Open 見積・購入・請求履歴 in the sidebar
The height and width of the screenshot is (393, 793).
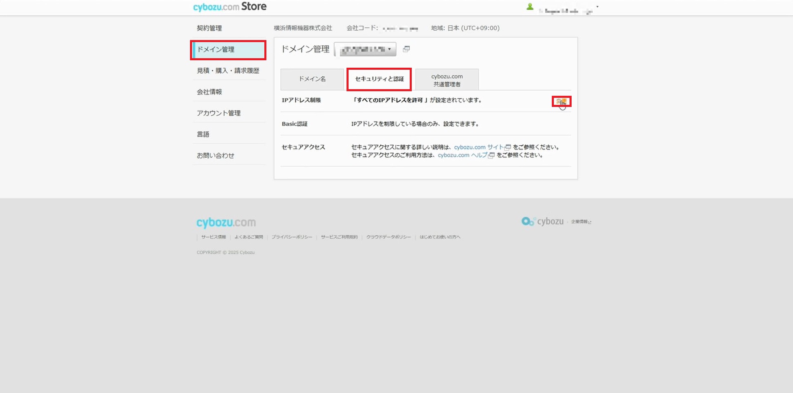[x=229, y=71]
